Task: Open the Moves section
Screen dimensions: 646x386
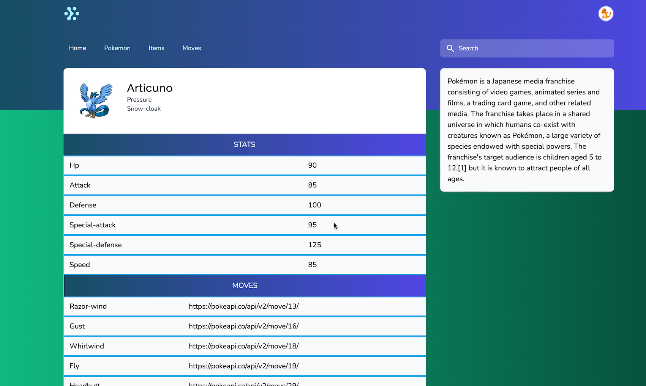Action: click(192, 48)
